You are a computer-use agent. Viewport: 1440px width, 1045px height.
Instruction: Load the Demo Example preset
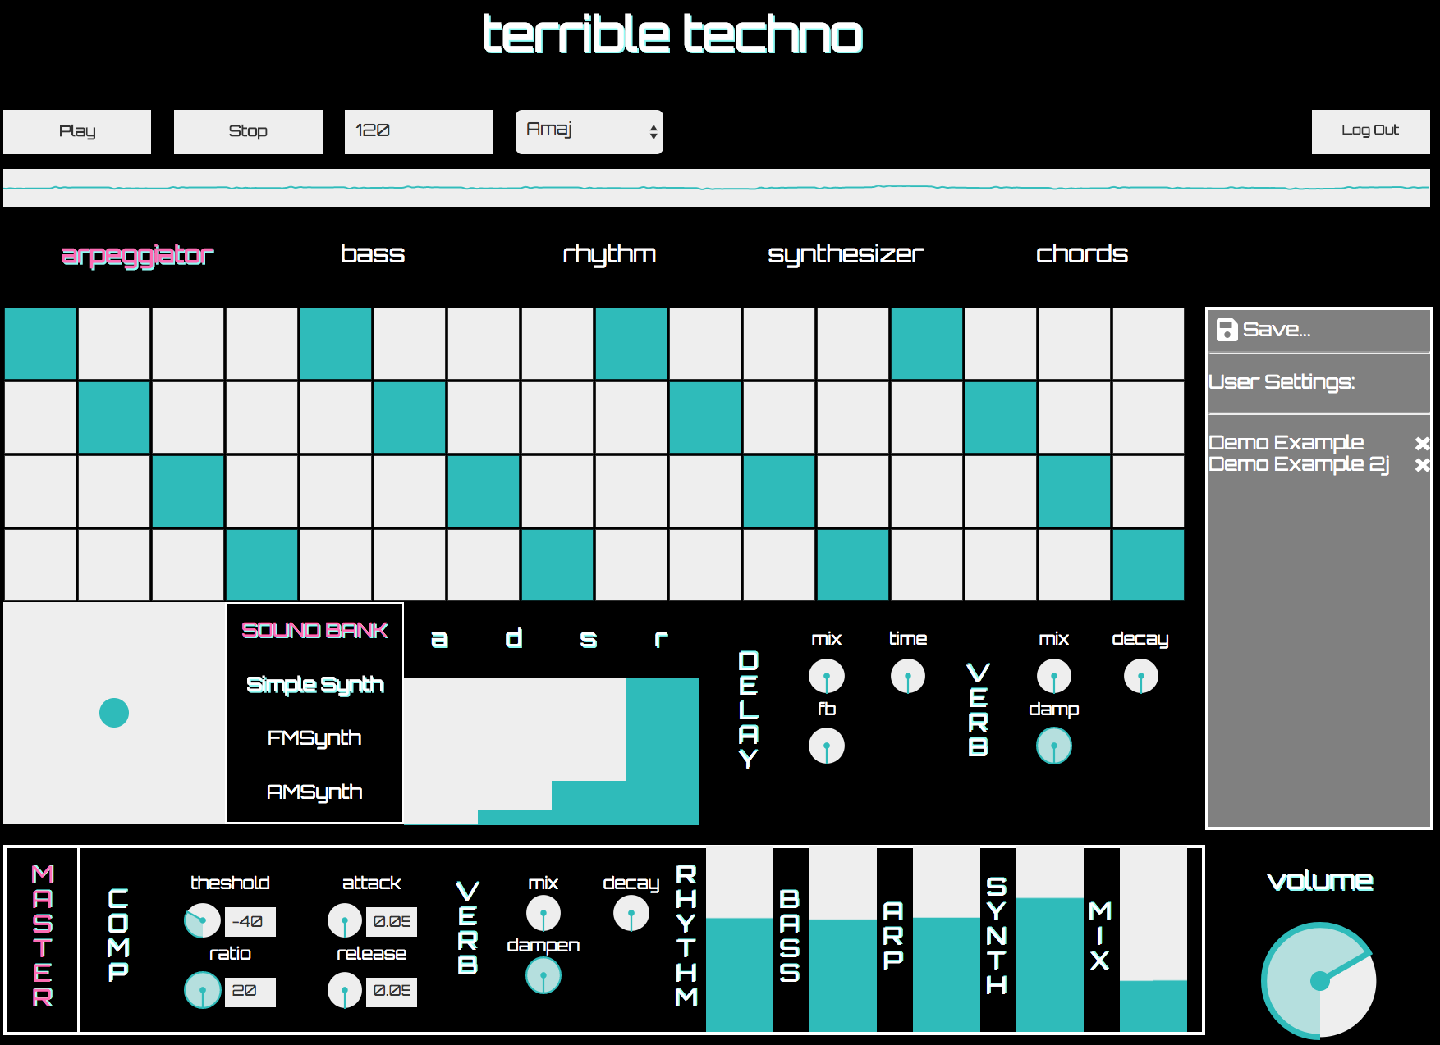click(1286, 443)
